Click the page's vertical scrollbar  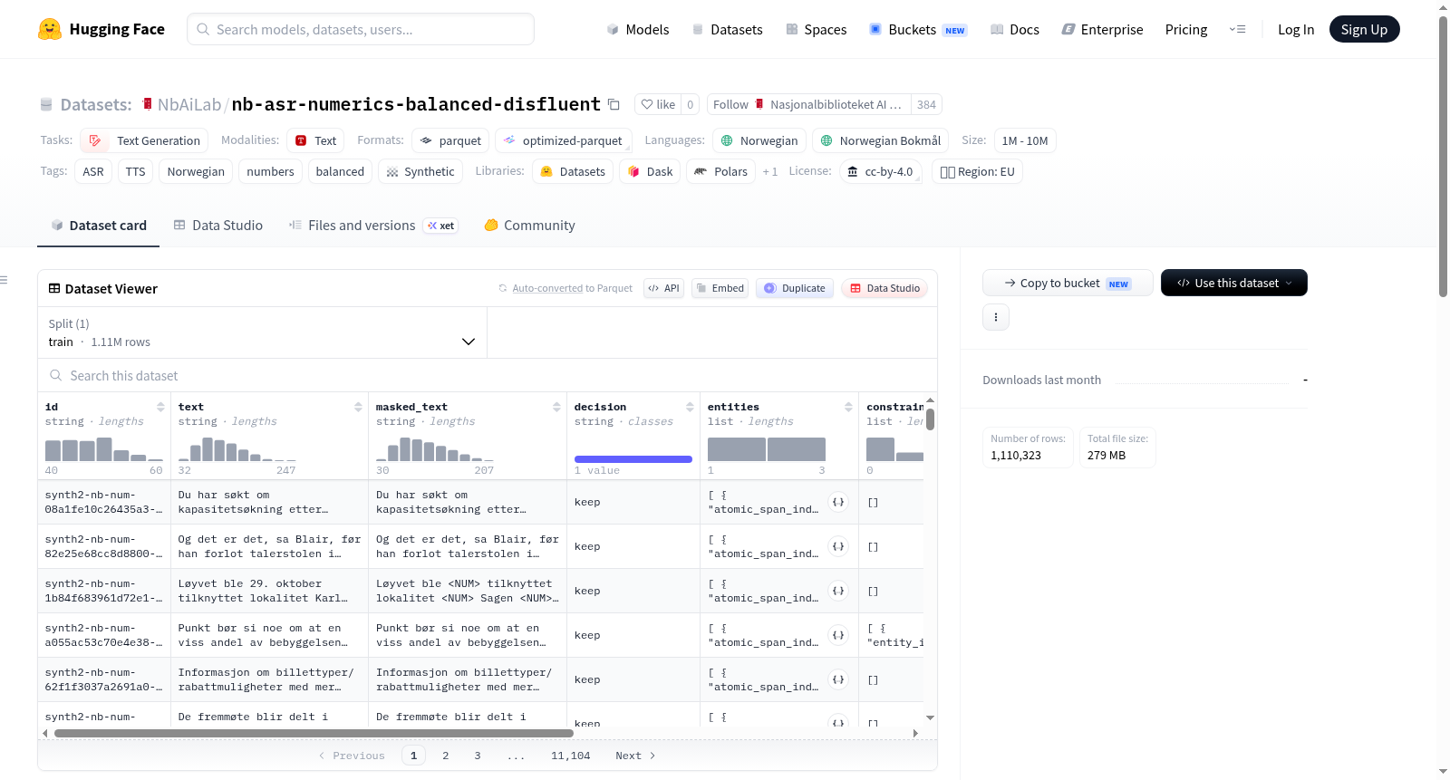pyautogui.click(x=1444, y=157)
